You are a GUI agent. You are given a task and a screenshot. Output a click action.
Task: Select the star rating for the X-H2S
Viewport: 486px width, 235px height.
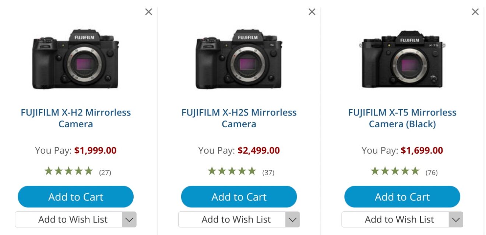click(232, 170)
